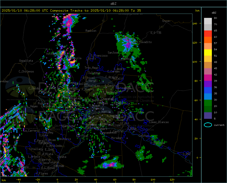Click the 'TUPUNGATO' map label

45,143
